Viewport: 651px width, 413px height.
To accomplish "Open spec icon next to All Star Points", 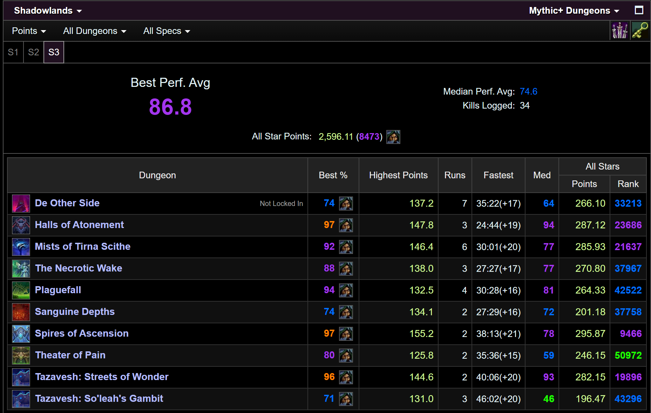I will point(393,137).
